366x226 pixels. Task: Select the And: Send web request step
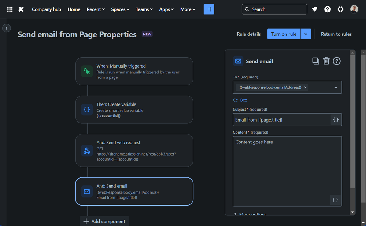(x=134, y=150)
